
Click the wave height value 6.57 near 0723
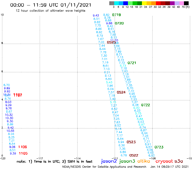149,147
